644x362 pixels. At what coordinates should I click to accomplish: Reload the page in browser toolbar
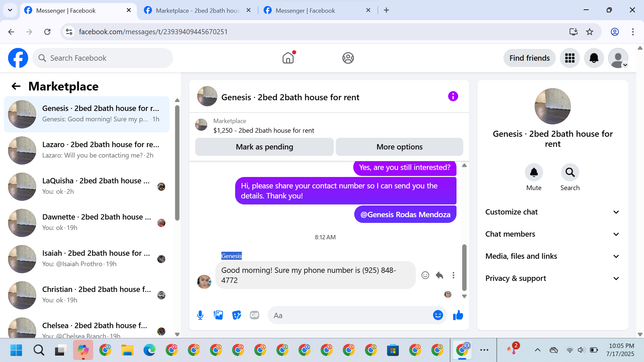pyautogui.click(x=47, y=32)
